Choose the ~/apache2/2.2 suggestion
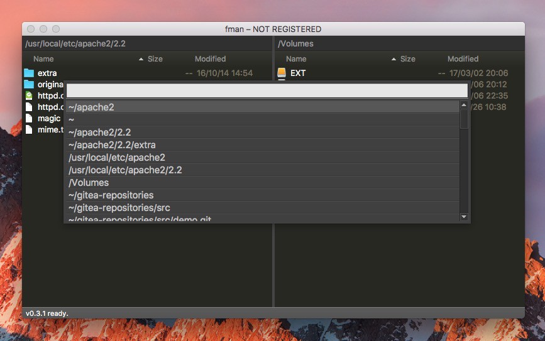Screen dimensions: 545x341 coord(263,133)
